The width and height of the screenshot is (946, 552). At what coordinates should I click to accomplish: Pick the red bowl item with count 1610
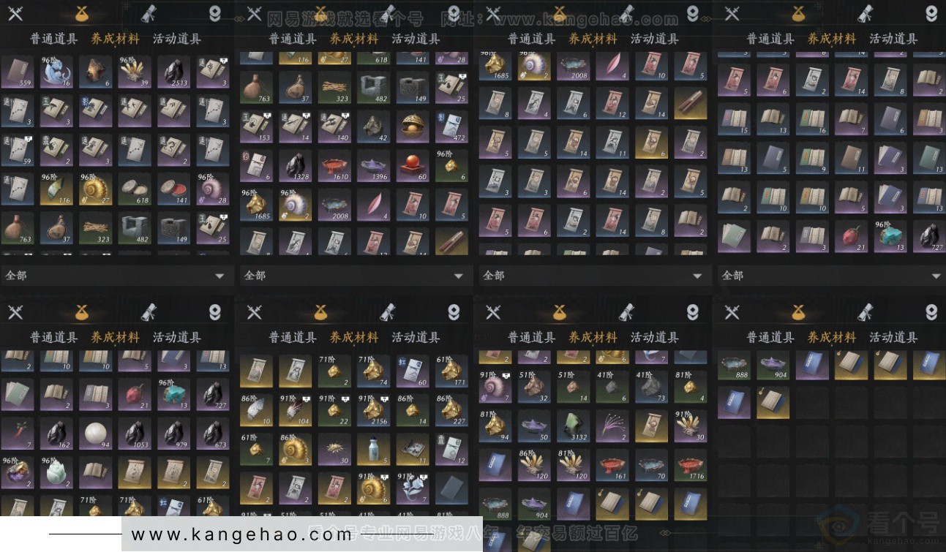click(x=335, y=167)
